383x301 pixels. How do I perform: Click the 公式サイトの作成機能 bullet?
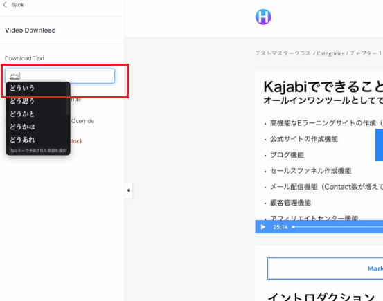(304, 139)
